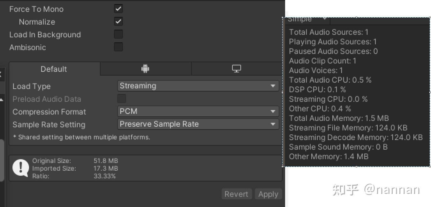
Task: Open the Simple view dropdown in profiler
Action: tap(307, 19)
